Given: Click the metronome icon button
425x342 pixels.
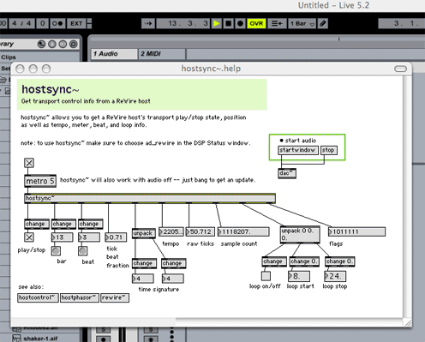Looking at the screenshot, I should point(57,23).
